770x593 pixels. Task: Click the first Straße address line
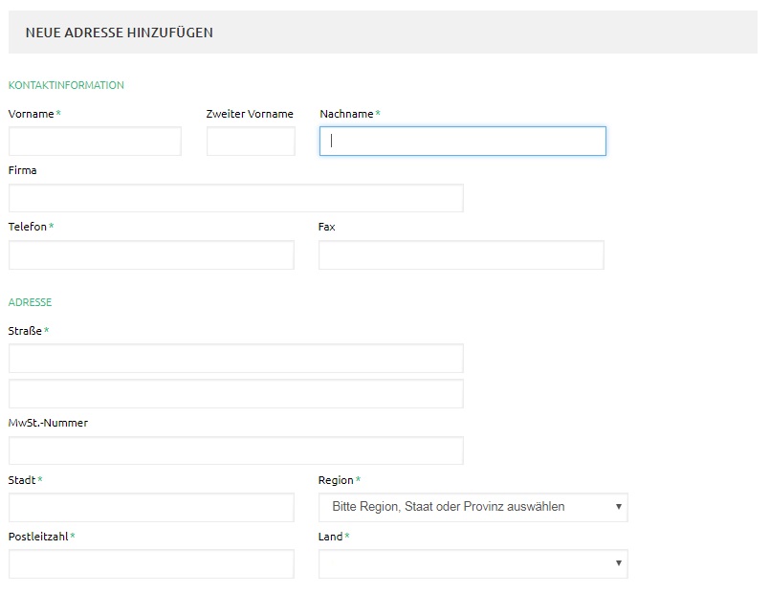(235, 359)
